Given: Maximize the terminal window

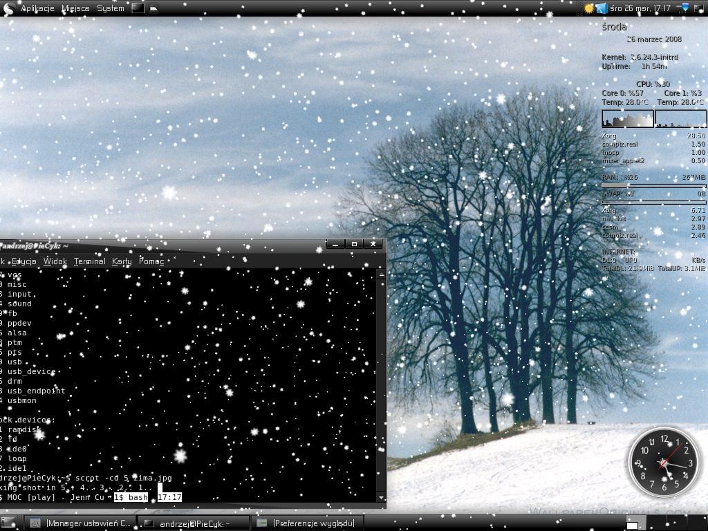Looking at the screenshot, I should click(355, 244).
